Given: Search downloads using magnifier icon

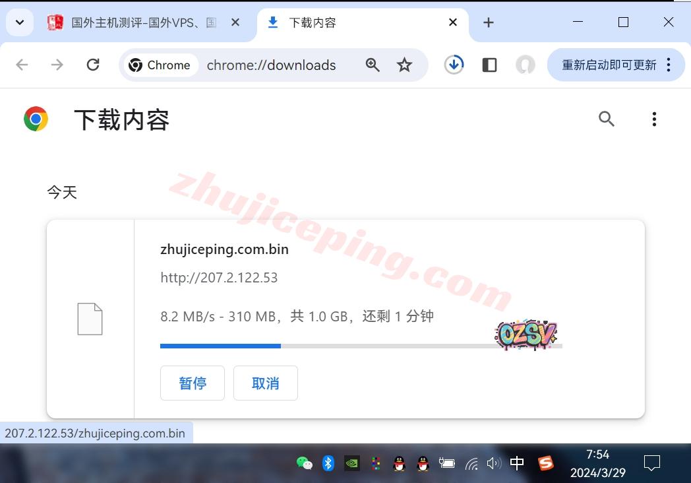Looking at the screenshot, I should tap(606, 119).
